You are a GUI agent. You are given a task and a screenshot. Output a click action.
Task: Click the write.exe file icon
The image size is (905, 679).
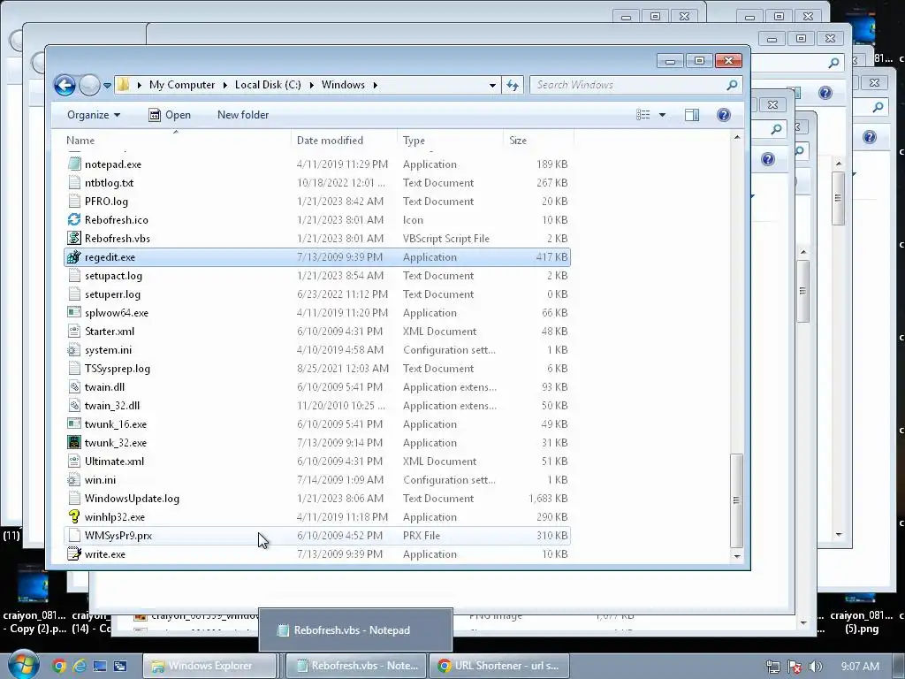coord(74,554)
